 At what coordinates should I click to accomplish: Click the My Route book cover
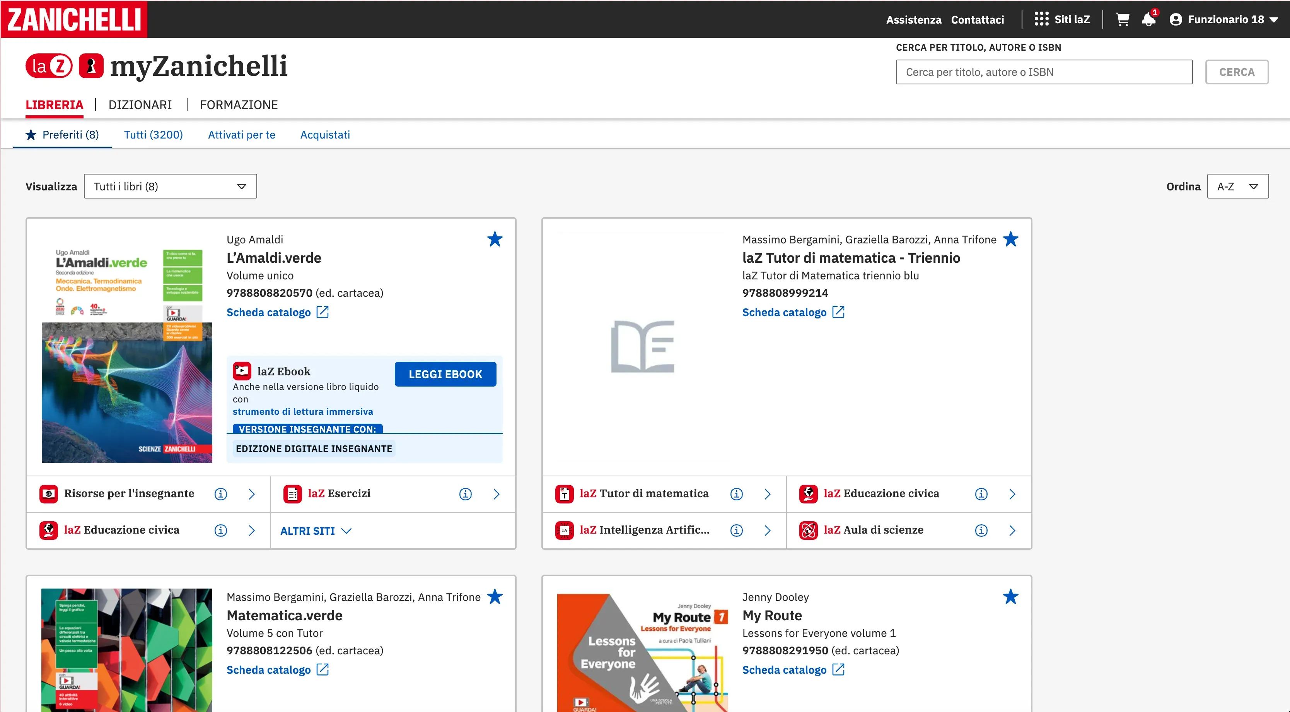click(643, 652)
